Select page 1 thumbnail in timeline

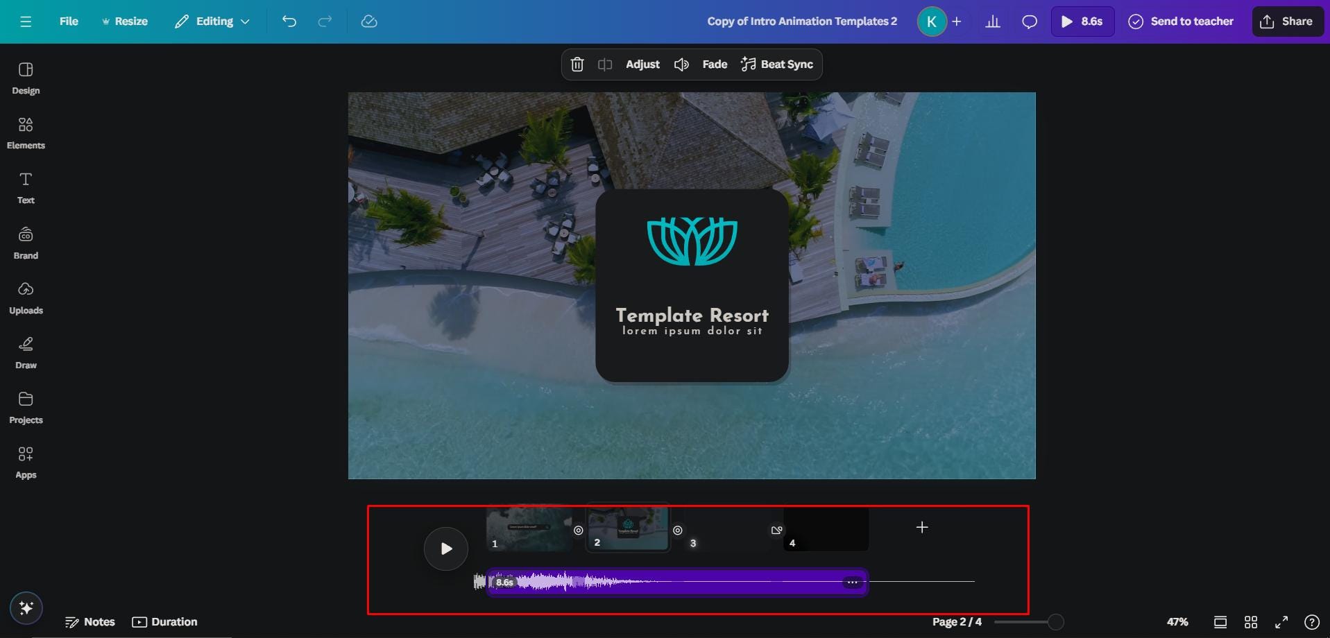(529, 528)
